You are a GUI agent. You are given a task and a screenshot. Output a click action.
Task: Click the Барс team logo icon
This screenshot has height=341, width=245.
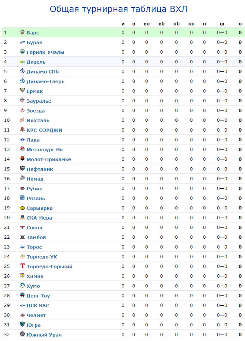(x=22, y=33)
